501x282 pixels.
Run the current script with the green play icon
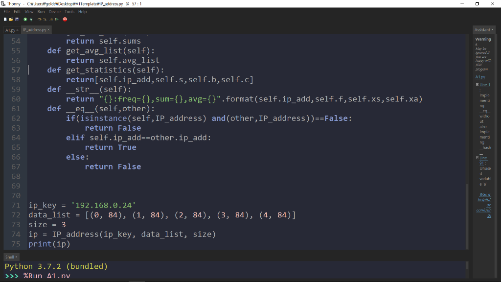tap(25, 19)
